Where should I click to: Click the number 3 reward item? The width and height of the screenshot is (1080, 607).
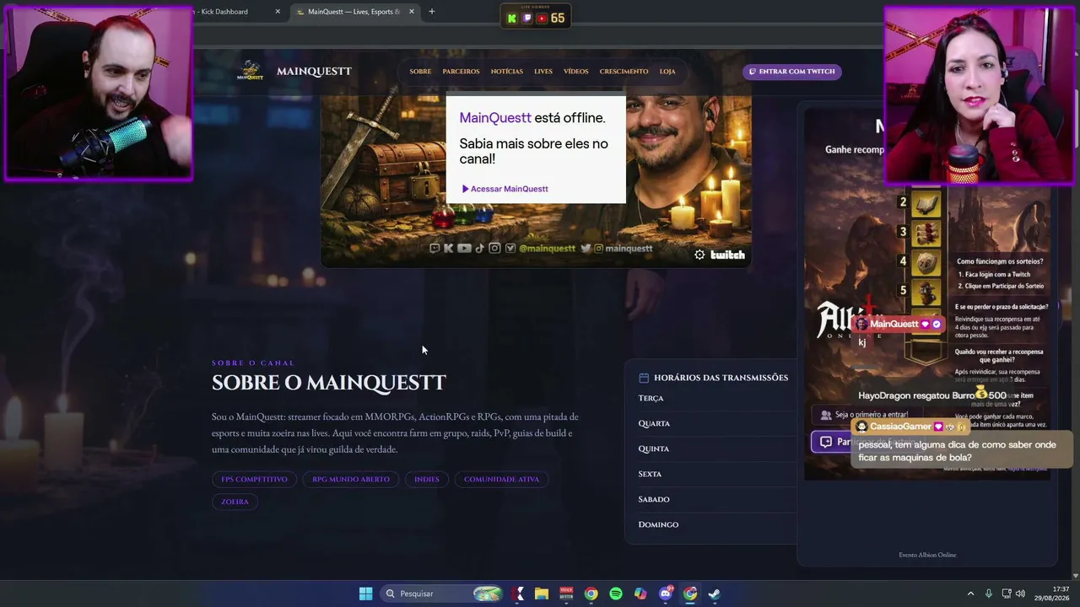[x=926, y=232]
